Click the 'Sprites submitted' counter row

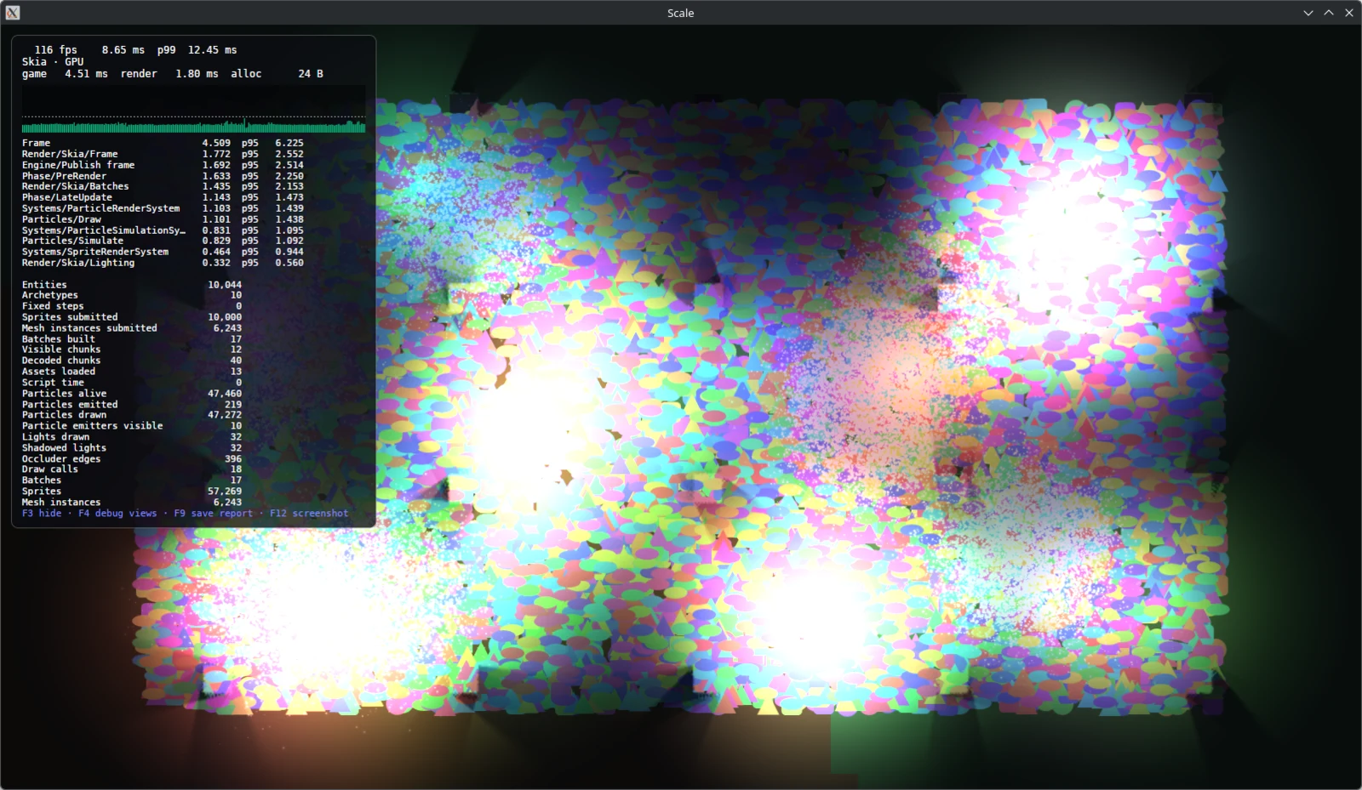click(x=132, y=317)
